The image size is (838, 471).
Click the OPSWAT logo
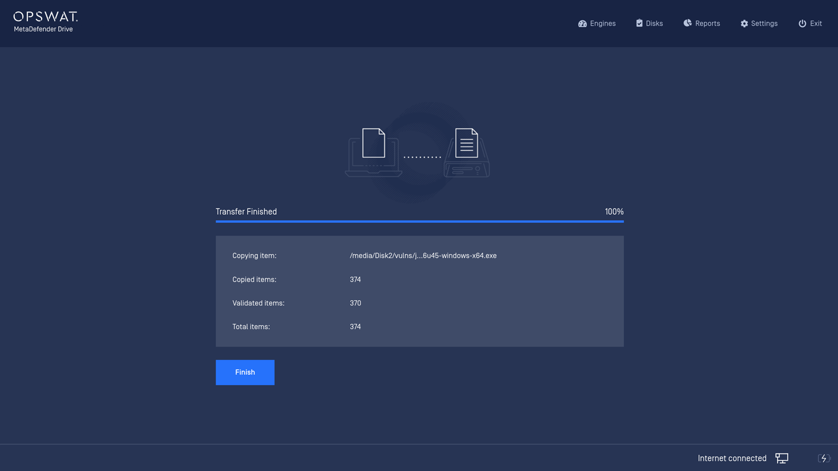coord(46,17)
